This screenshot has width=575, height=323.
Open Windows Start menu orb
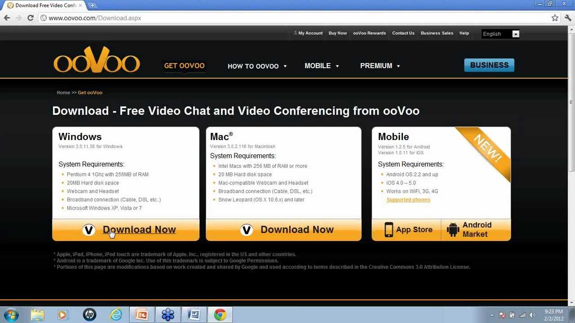11,314
